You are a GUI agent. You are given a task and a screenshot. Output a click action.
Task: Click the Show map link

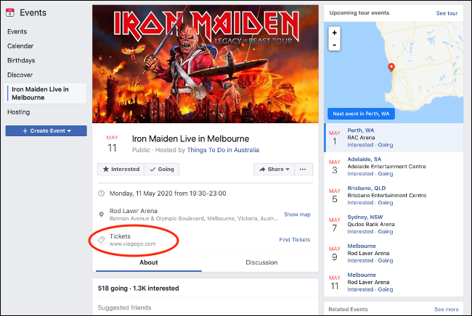point(297,214)
